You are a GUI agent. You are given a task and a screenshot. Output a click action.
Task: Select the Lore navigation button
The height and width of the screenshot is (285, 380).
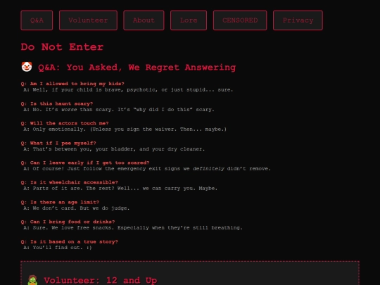189,20
